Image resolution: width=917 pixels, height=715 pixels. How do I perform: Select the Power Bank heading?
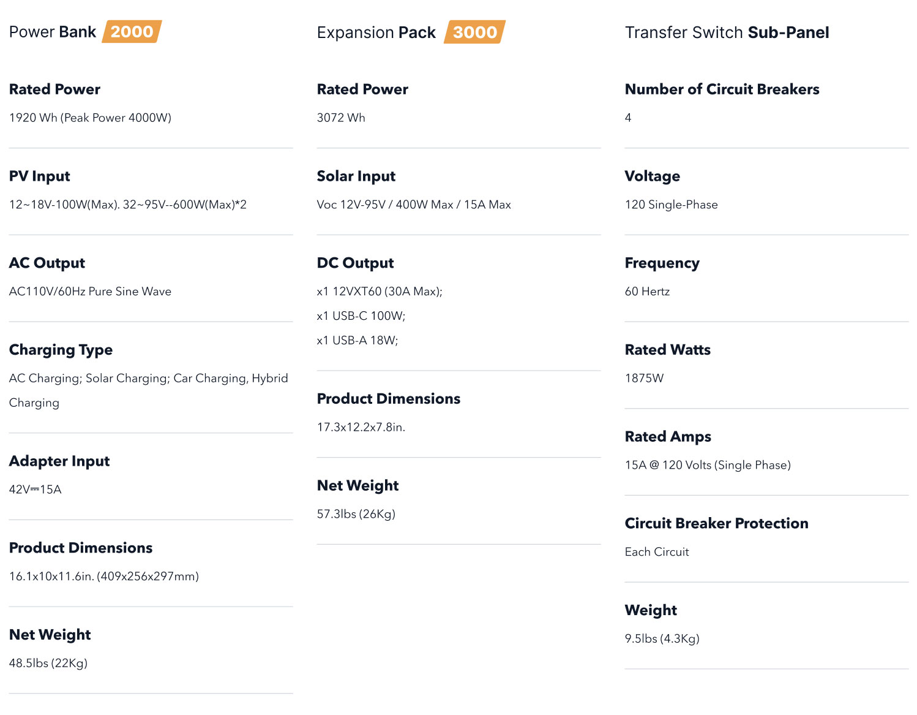pyautogui.click(x=53, y=32)
